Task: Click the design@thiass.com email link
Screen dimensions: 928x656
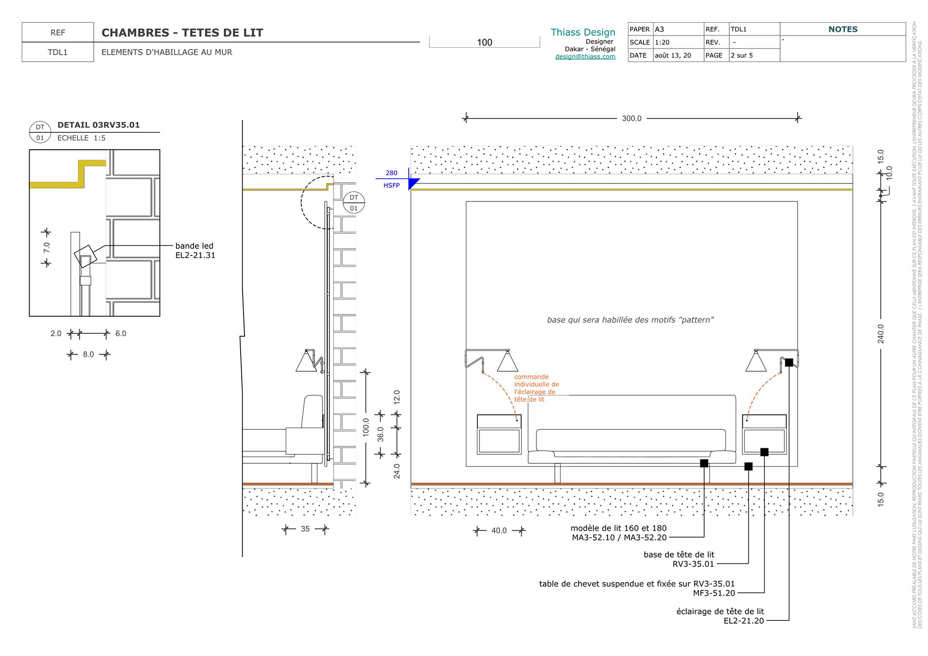Action: pyautogui.click(x=585, y=57)
